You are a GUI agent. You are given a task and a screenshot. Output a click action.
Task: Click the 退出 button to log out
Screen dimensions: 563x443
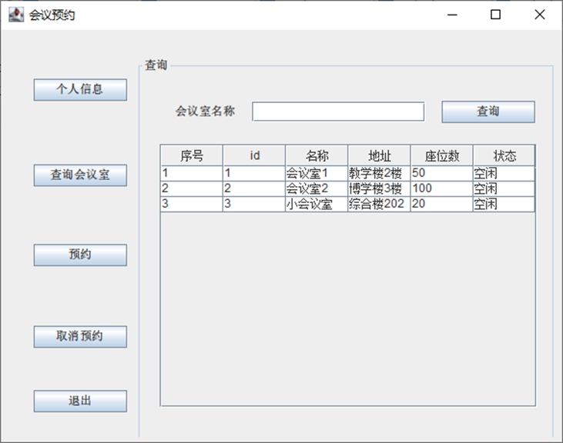coord(80,401)
